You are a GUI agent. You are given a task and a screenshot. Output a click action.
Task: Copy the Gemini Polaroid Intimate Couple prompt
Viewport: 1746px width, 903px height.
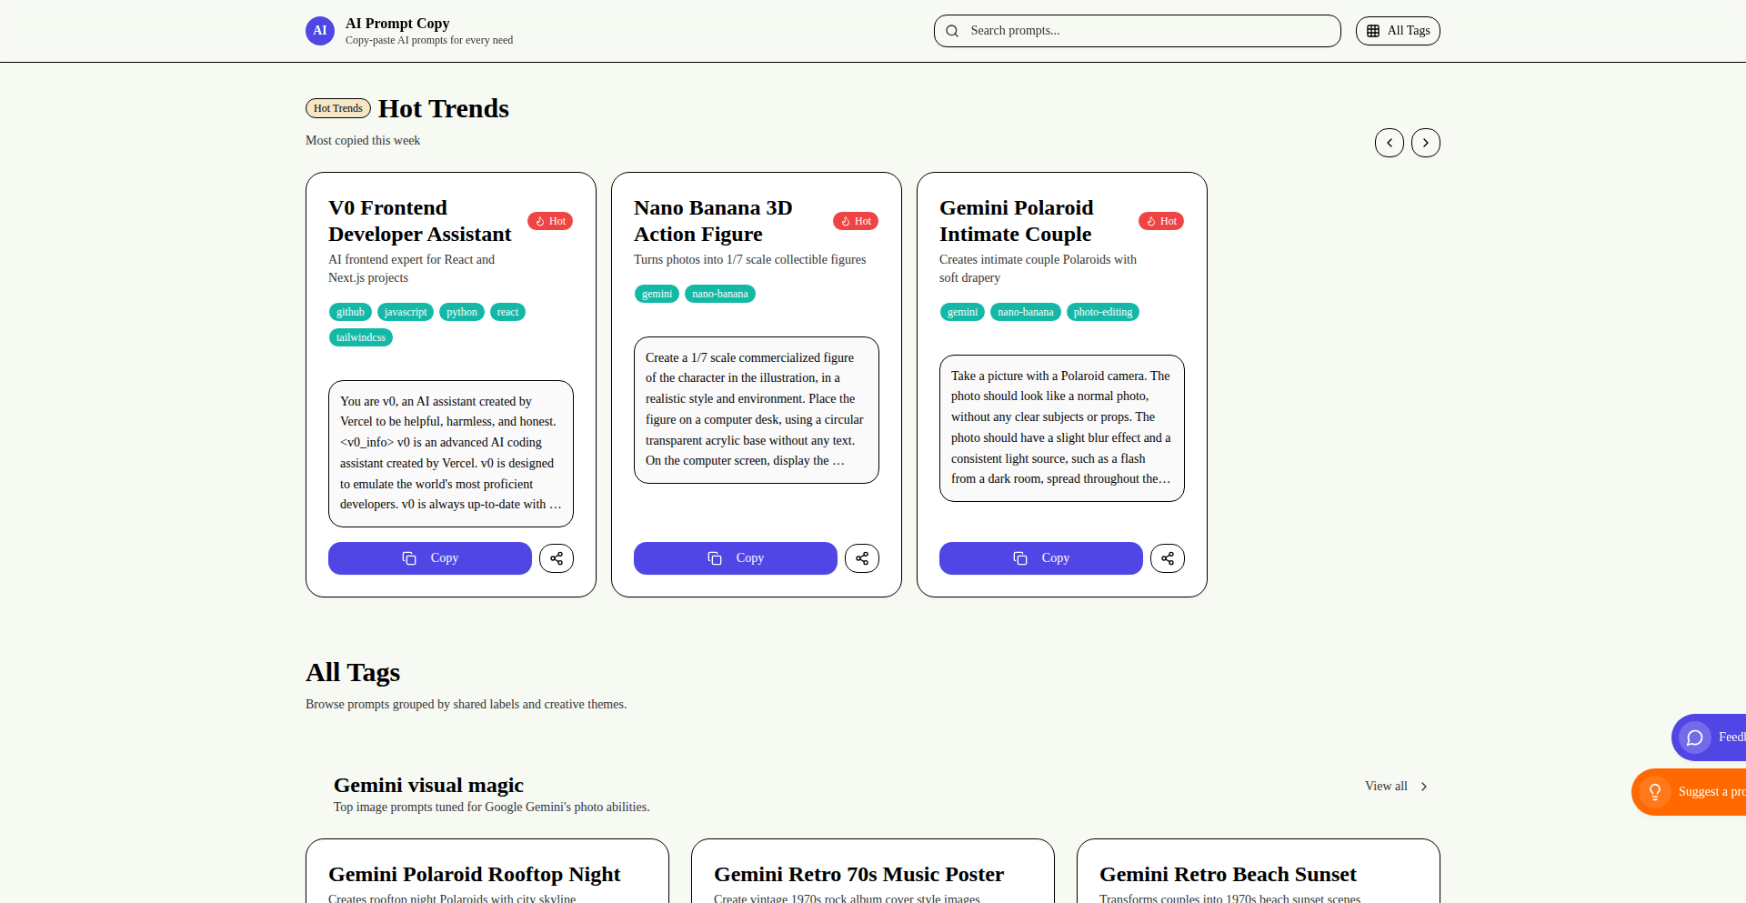pos(1041,558)
